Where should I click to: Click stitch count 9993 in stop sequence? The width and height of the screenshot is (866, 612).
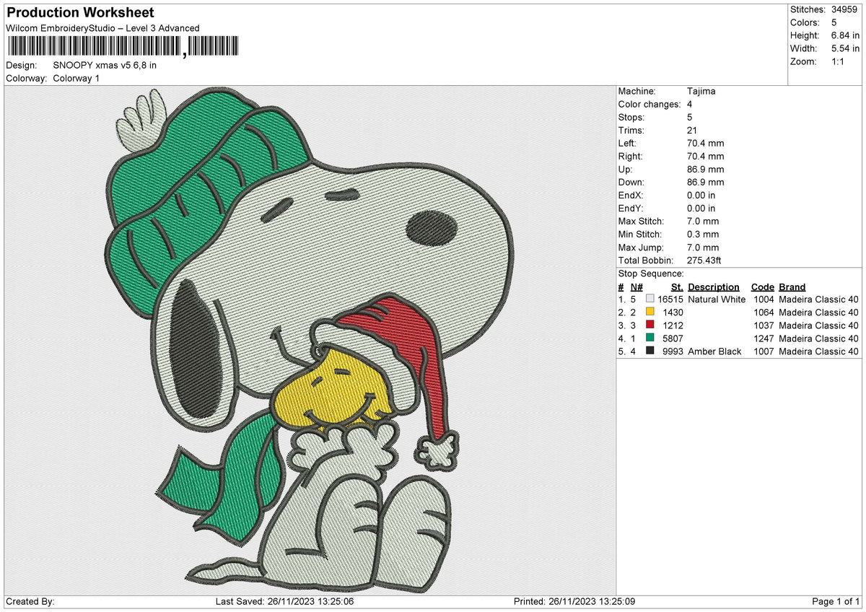[x=673, y=351]
